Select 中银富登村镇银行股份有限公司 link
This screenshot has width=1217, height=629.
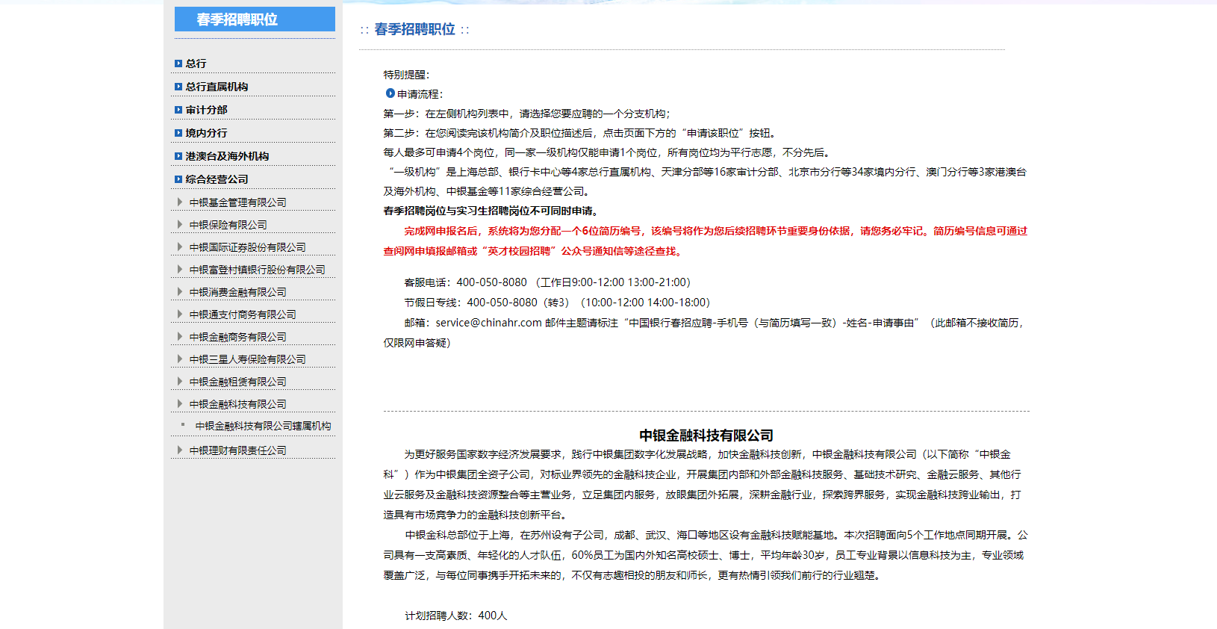pyautogui.click(x=257, y=270)
